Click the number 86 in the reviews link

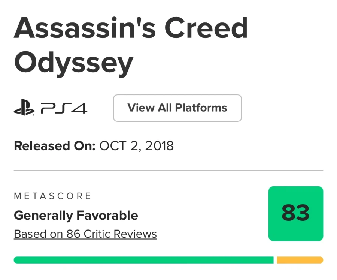(x=74, y=234)
